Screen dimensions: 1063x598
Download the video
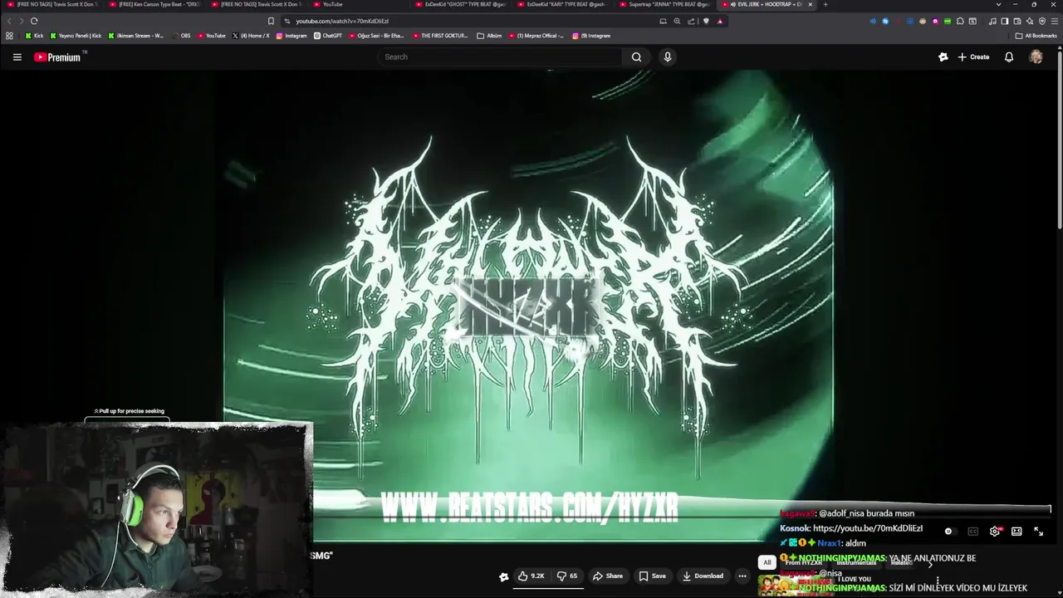703,576
